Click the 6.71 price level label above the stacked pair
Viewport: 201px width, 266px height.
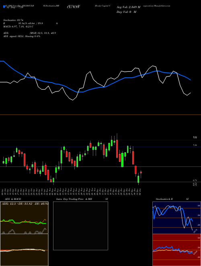coord(195,181)
